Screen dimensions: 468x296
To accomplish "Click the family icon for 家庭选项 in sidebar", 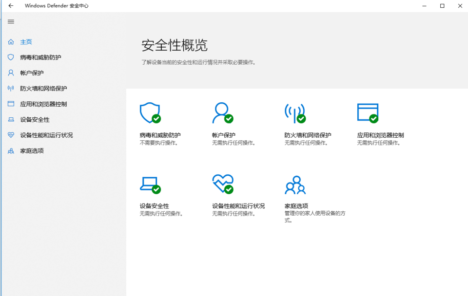I will [x=11, y=150].
